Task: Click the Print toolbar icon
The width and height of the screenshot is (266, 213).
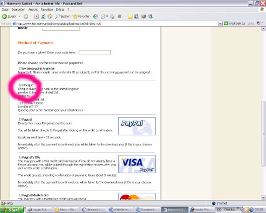Action: [112, 16]
